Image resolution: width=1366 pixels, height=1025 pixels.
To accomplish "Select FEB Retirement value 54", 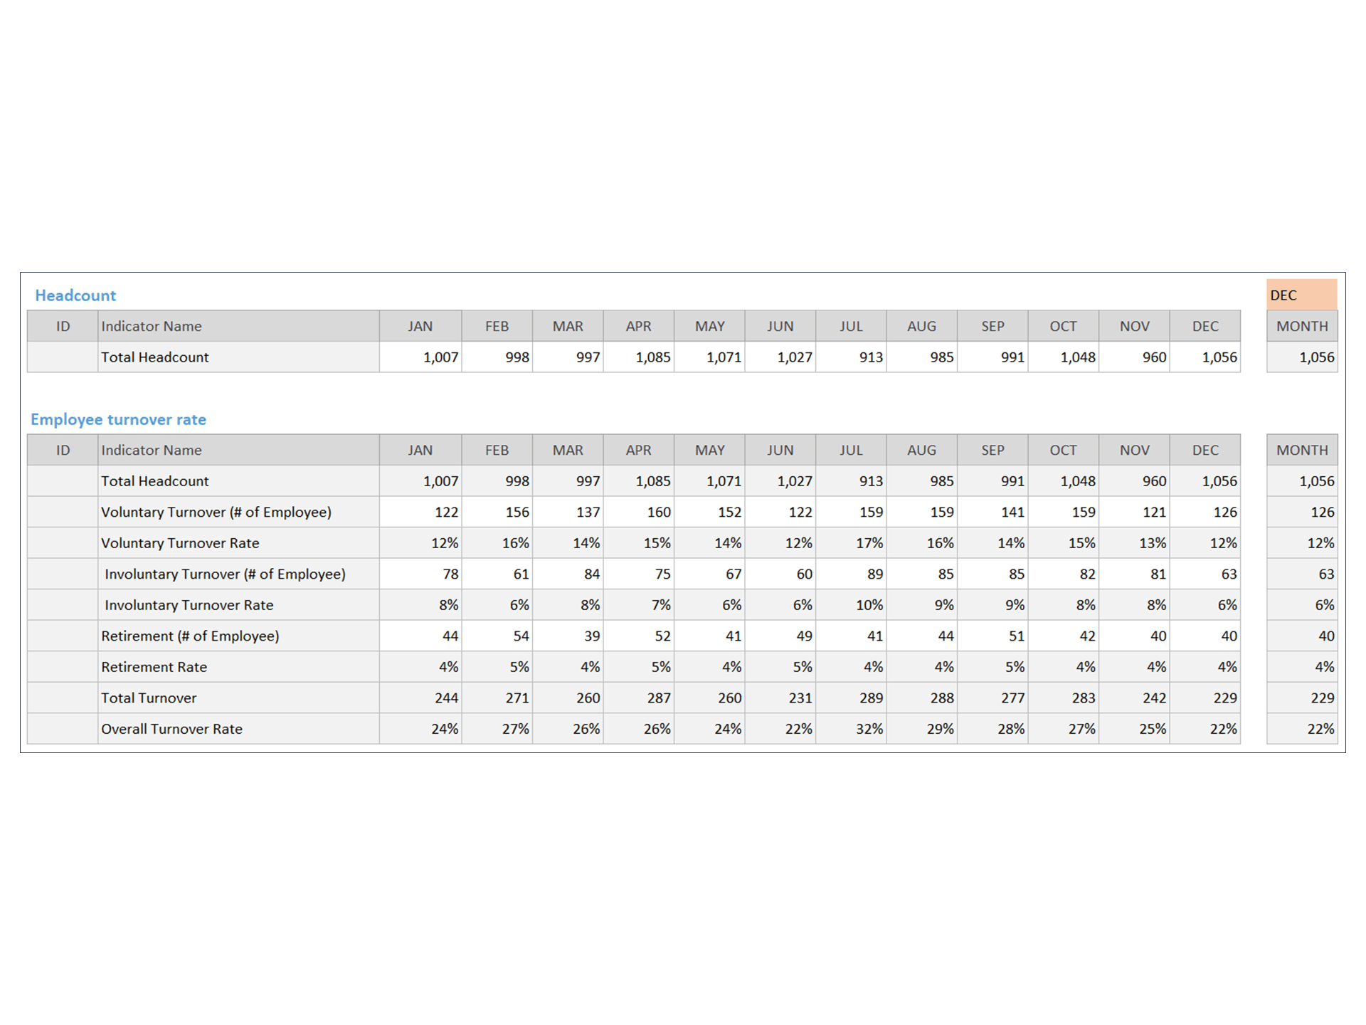I will point(497,636).
